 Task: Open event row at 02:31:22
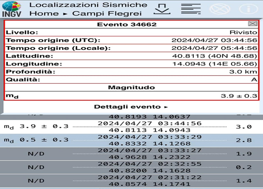pyautogui.click(x=131, y=181)
